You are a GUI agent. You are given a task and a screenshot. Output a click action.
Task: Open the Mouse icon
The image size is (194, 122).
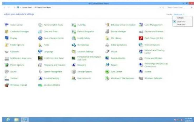coord(107,51)
